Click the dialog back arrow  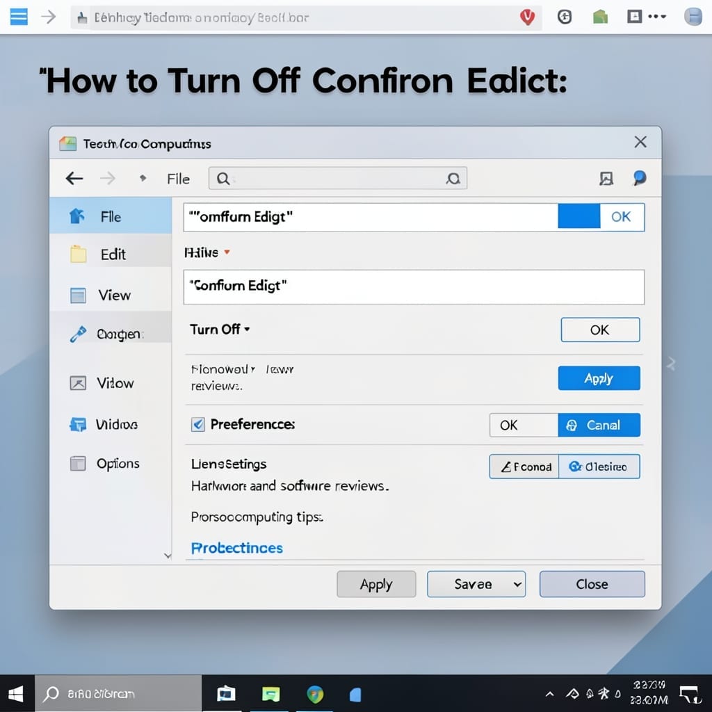tap(74, 179)
